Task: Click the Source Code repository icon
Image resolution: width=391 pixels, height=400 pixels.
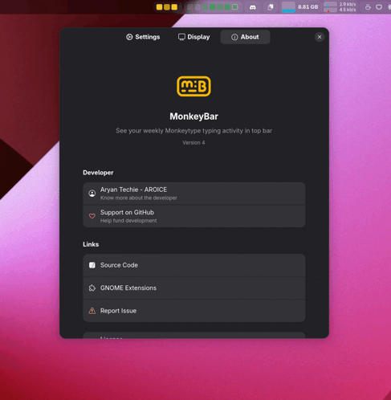Action: pos(92,265)
